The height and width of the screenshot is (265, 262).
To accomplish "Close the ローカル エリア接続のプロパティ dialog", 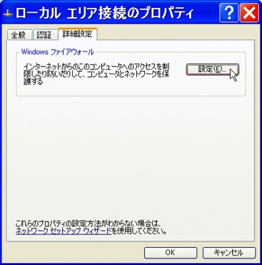I will (249, 13).
